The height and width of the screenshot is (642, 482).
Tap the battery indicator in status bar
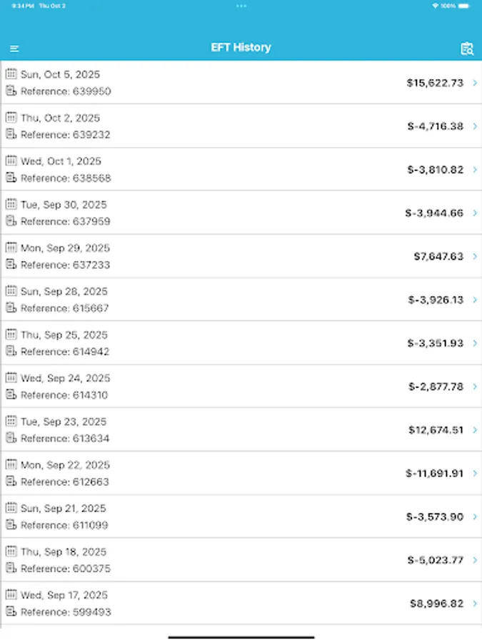(465, 6)
